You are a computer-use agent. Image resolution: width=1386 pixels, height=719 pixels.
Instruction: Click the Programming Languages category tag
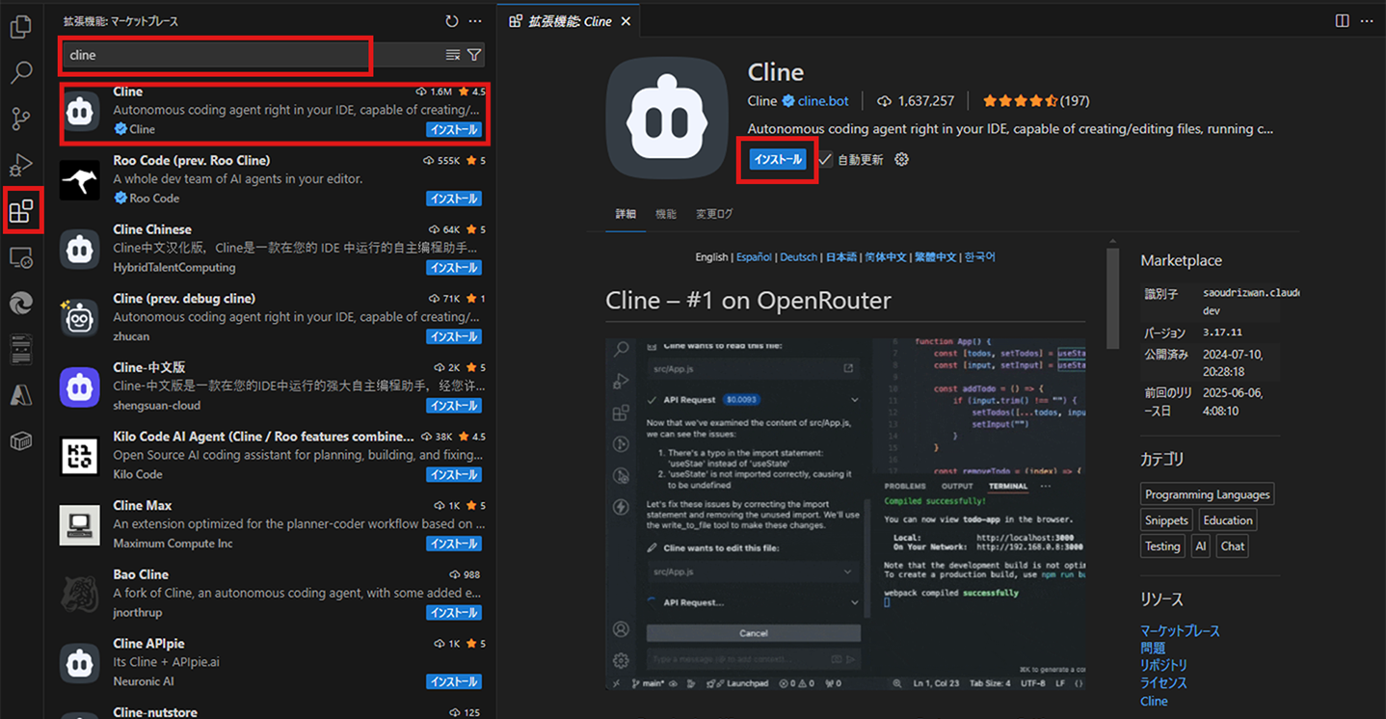pyautogui.click(x=1207, y=494)
